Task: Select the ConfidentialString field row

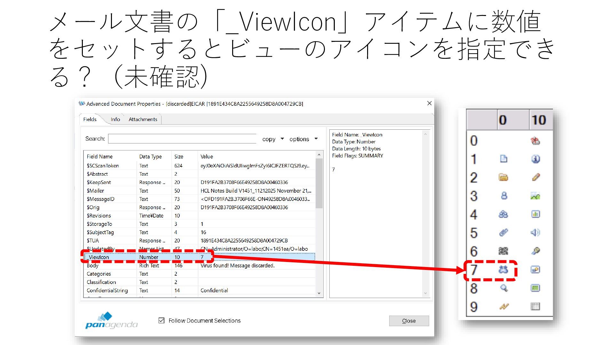Action: (107, 290)
